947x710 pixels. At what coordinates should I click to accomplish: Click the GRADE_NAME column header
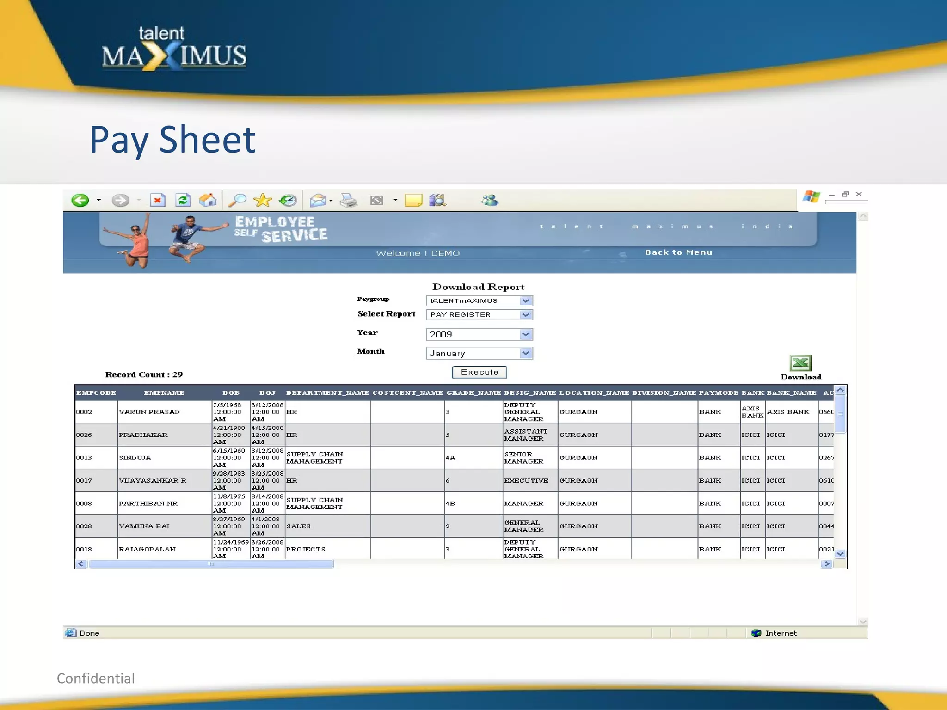click(x=473, y=393)
